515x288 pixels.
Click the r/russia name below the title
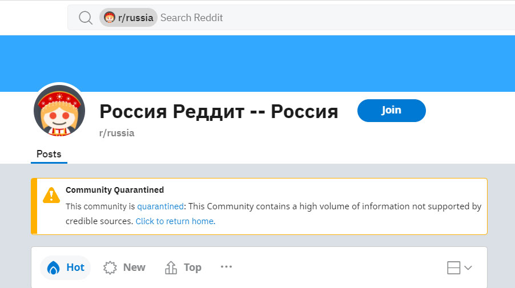[117, 133]
